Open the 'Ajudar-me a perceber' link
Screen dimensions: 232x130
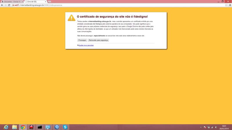click(86, 45)
